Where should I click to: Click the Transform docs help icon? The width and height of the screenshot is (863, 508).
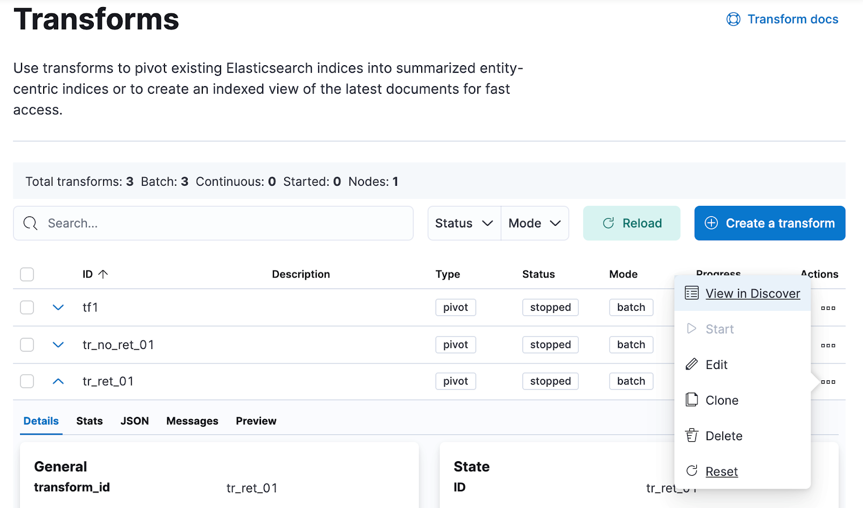point(733,19)
